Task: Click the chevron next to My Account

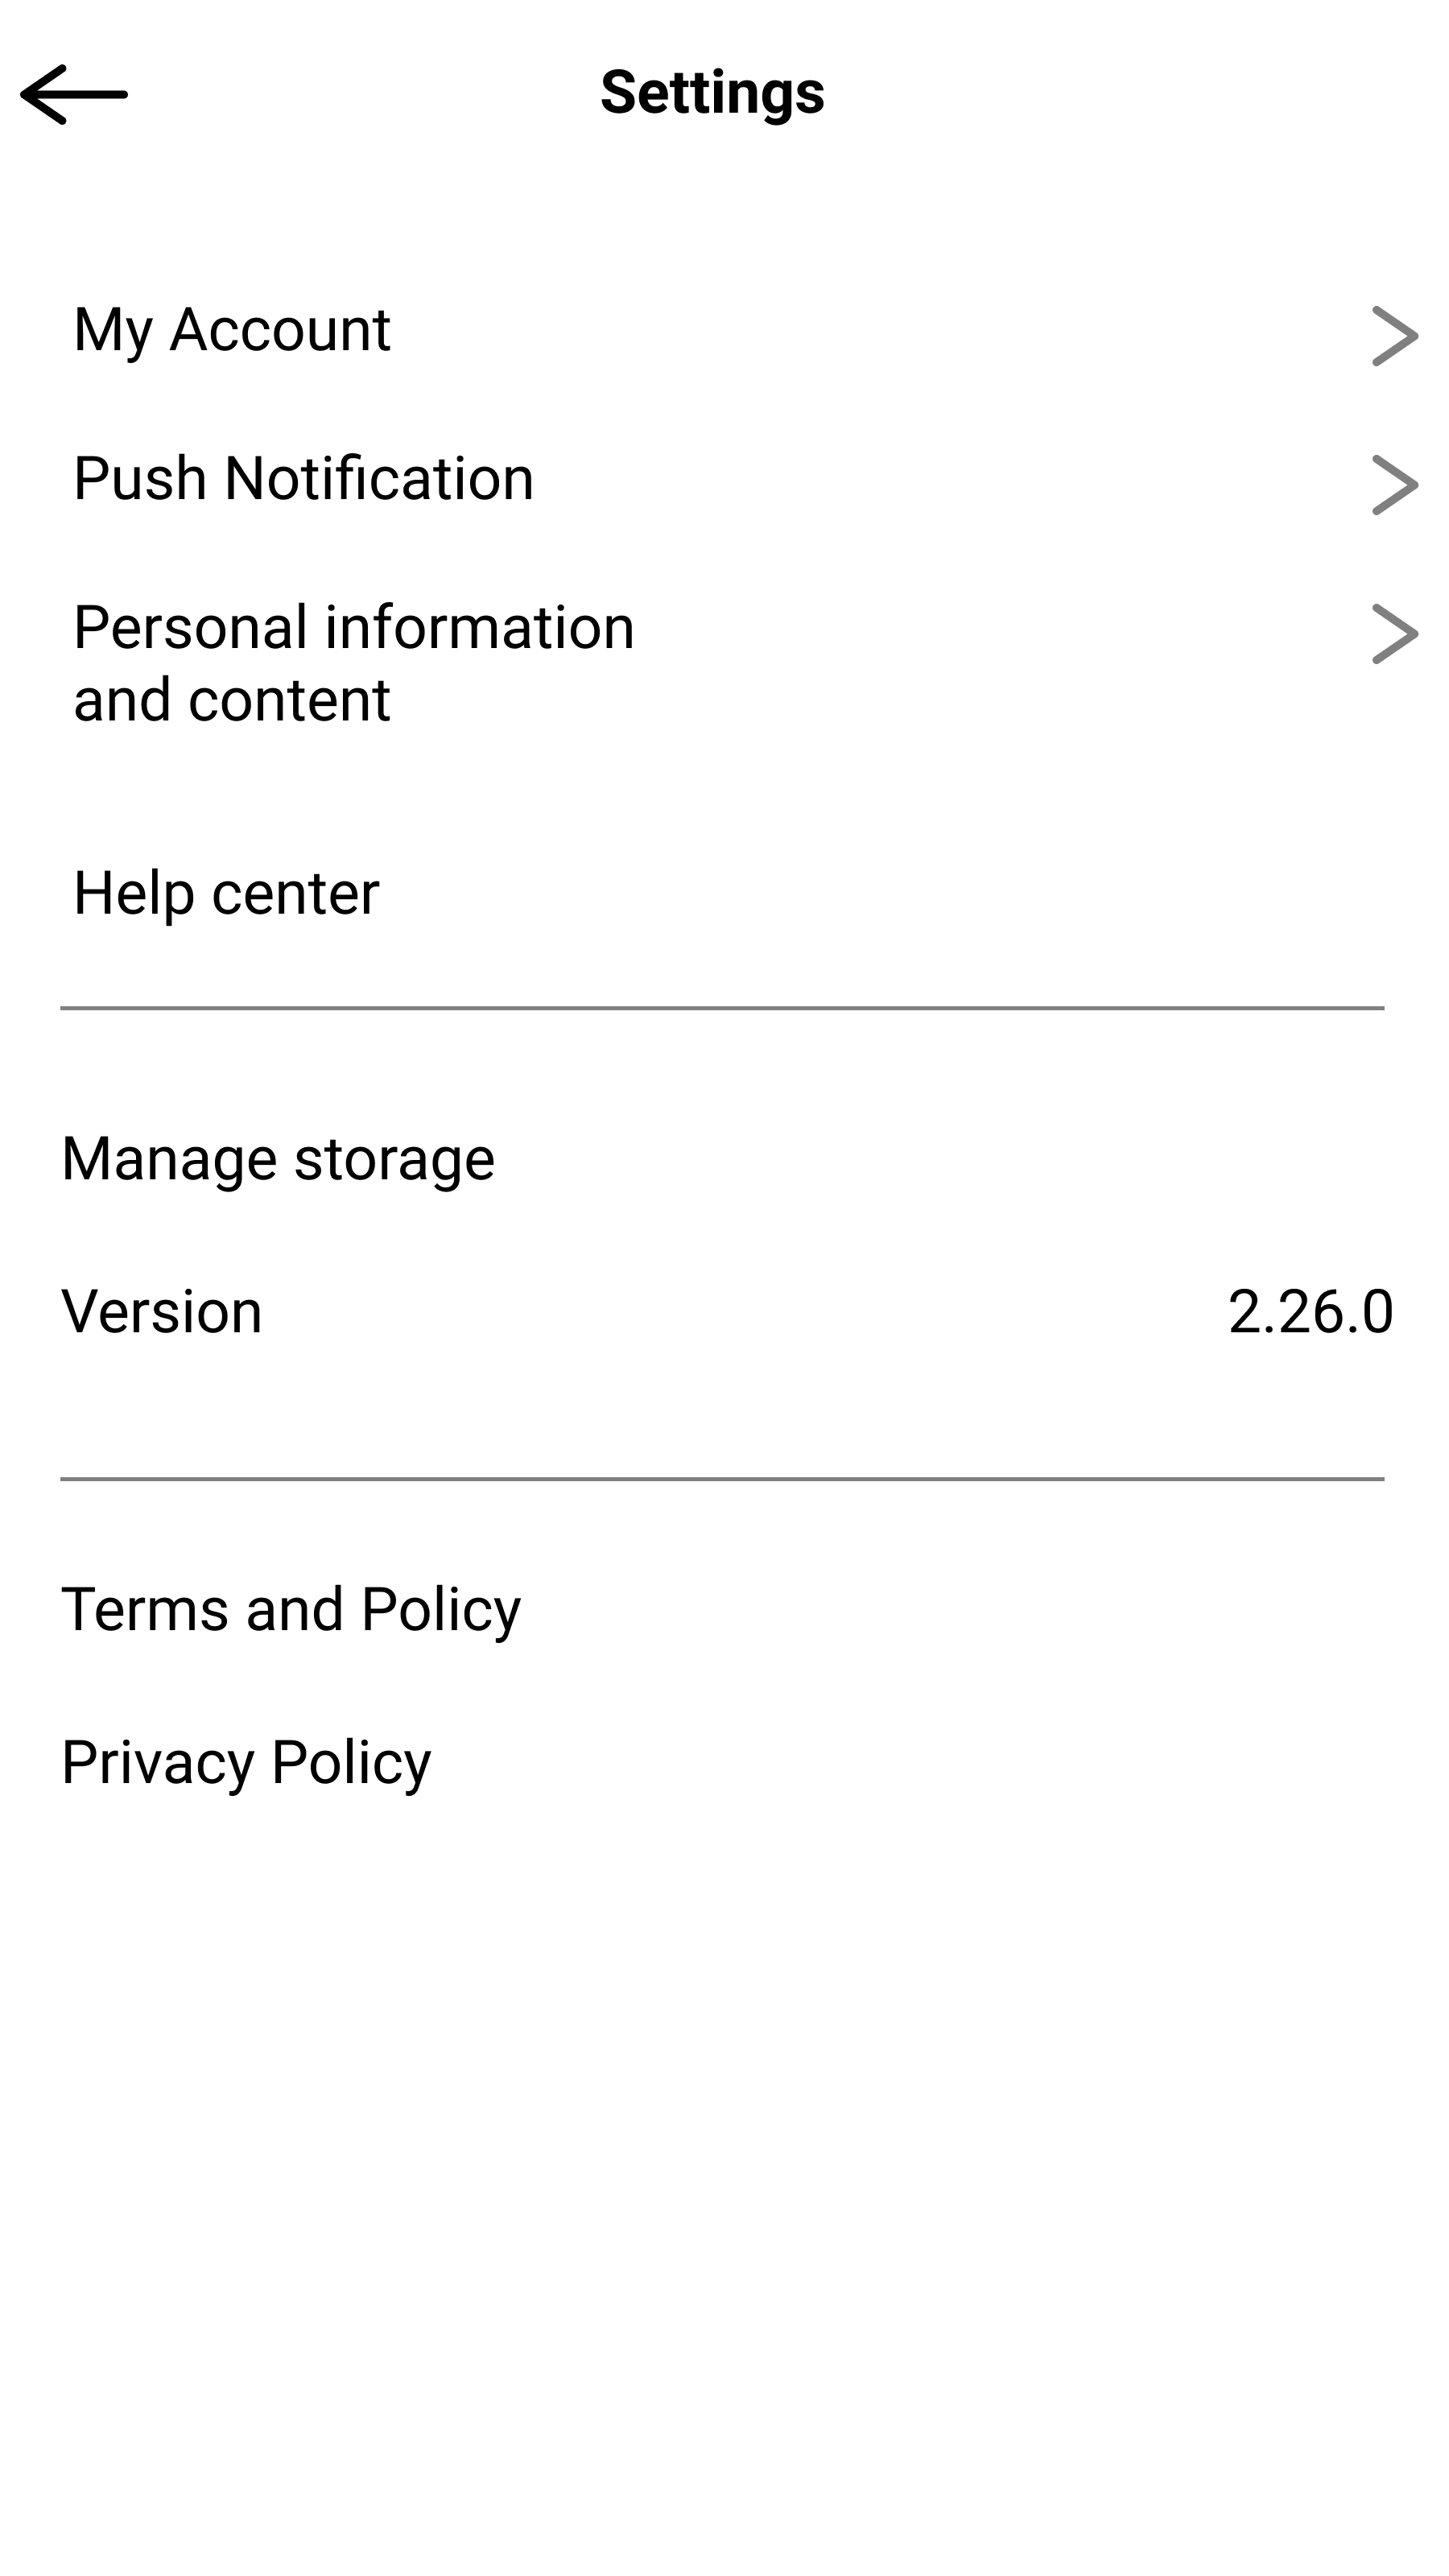Action: point(1394,336)
